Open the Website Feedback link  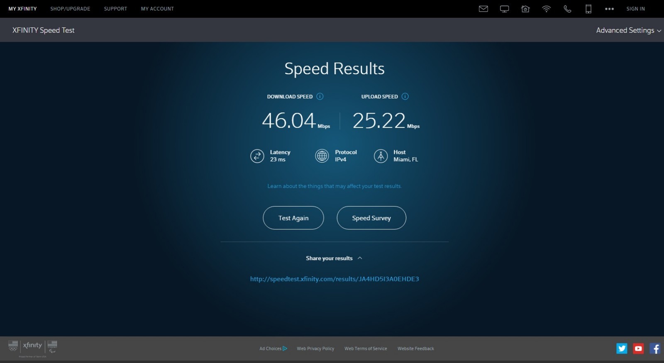click(x=416, y=348)
